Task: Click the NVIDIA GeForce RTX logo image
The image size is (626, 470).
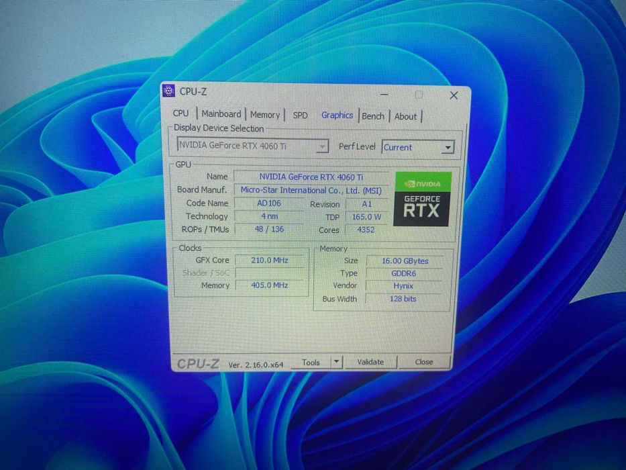Action: pos(423,199)
